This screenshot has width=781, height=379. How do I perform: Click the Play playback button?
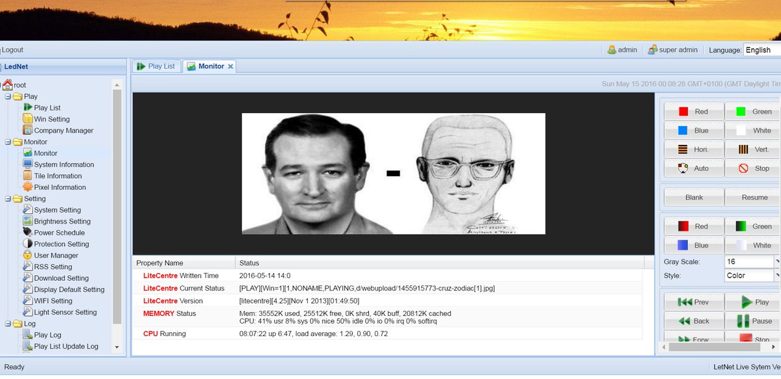tap(753, 302)
